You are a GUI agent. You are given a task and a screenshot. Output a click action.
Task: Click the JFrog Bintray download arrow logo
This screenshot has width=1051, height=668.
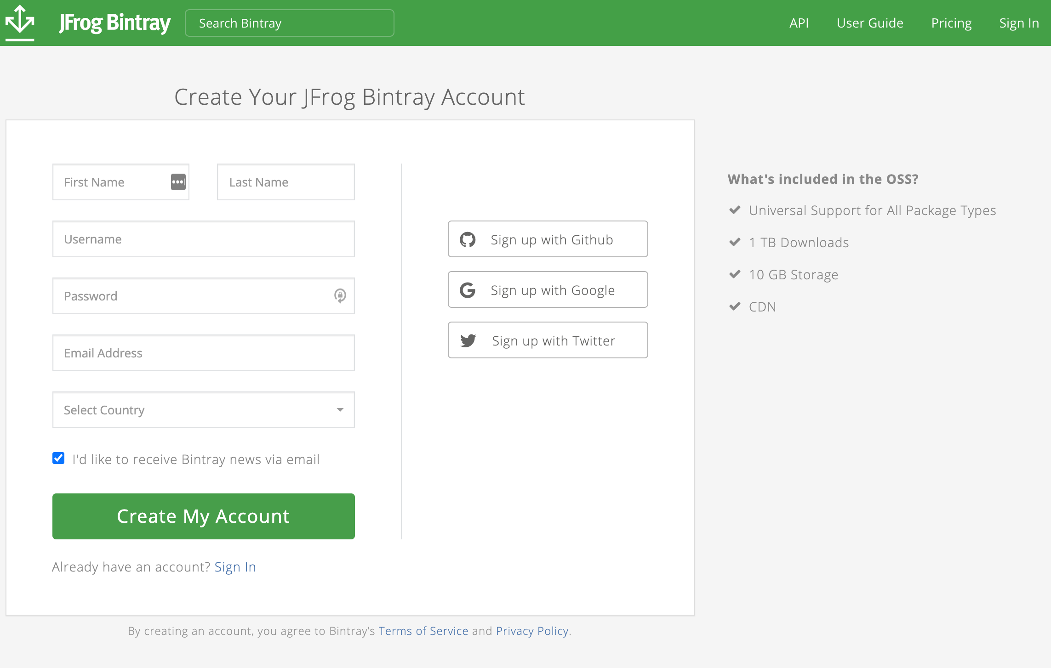pos(19,22)
